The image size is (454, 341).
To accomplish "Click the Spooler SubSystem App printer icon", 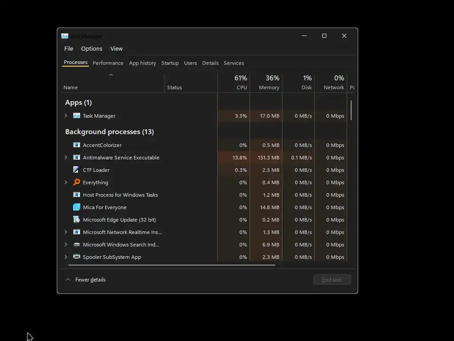I will point(76,257).
